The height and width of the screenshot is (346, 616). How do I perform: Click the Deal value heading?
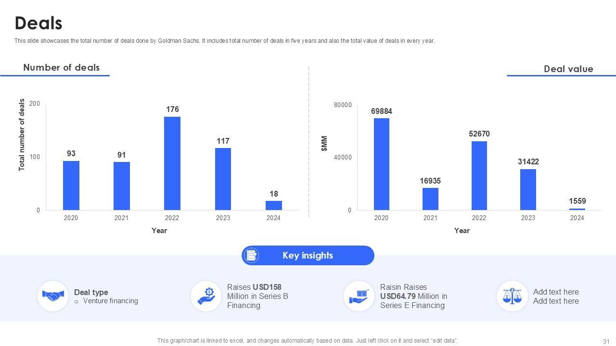568,69
